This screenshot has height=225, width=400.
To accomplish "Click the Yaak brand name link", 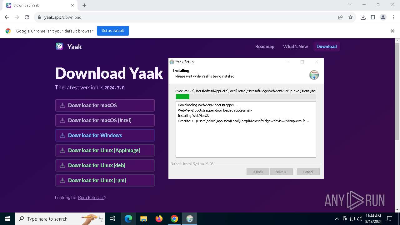I will point(74,47).
